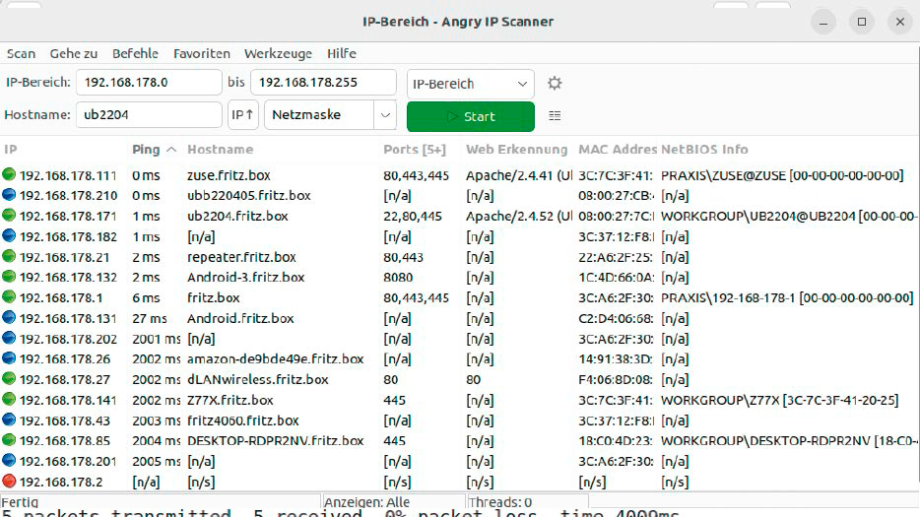Expand the Netzmaske combo box arrow
920x517 pixels.
point(385,115)
